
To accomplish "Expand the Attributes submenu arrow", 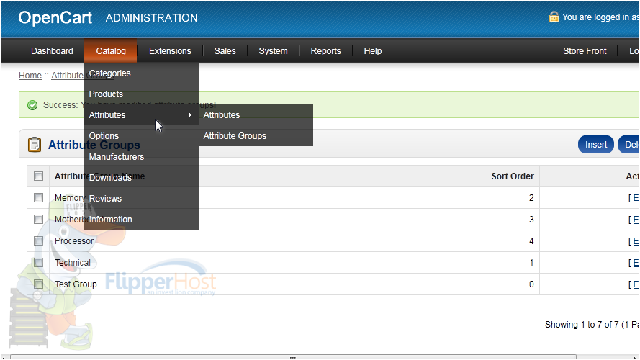I will pos(190,115).
